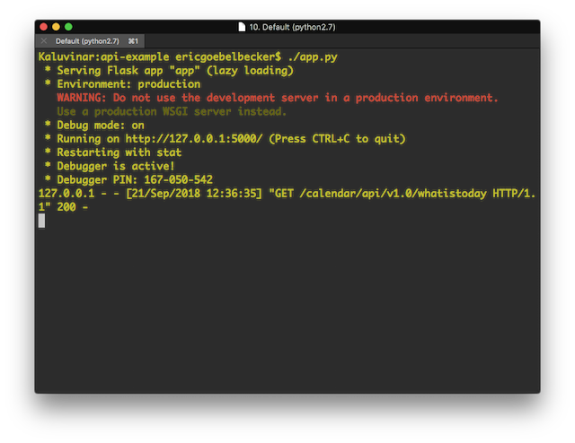Maximize the window using the green button

[68, 27]
